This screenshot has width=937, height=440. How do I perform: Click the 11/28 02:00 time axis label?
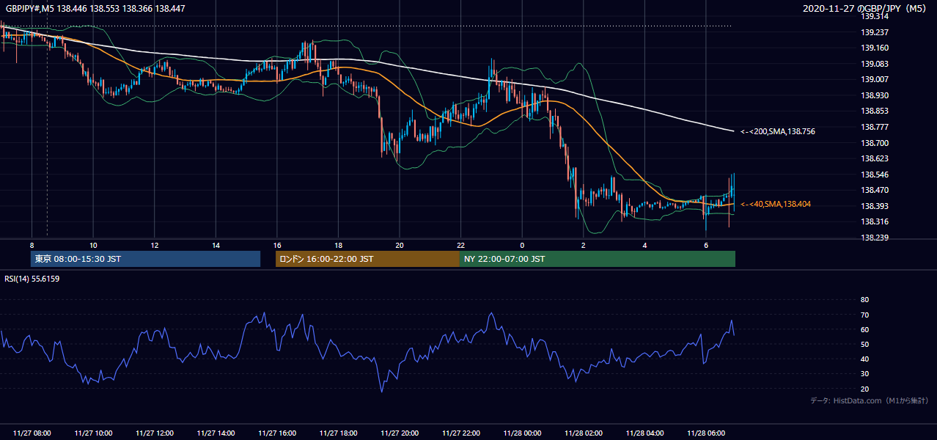click(583, 433)
